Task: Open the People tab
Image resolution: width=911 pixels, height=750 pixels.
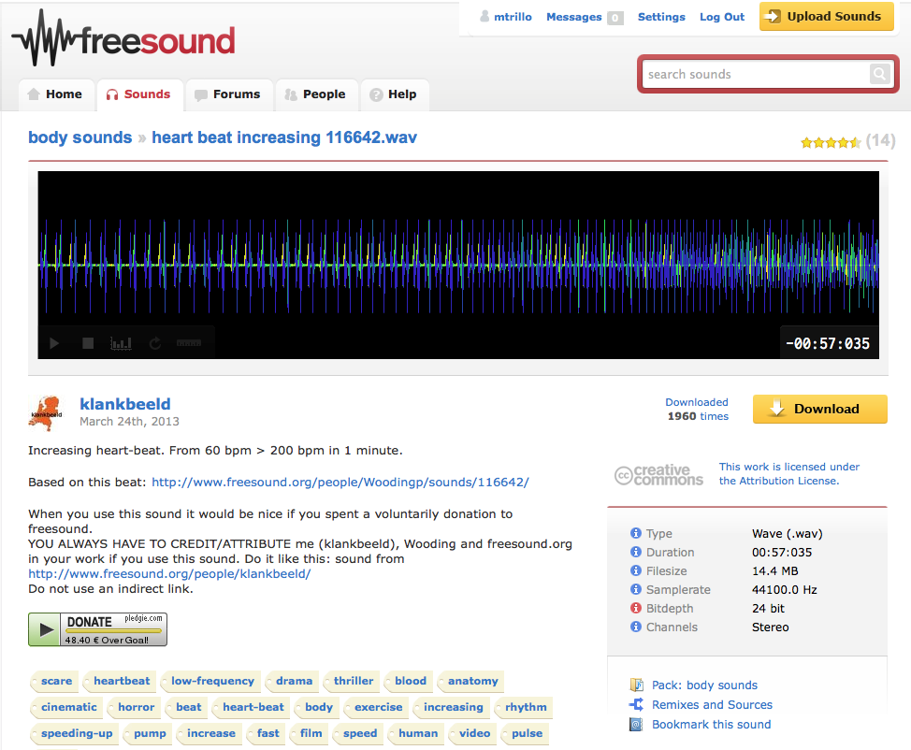Action: pos(316,94)
